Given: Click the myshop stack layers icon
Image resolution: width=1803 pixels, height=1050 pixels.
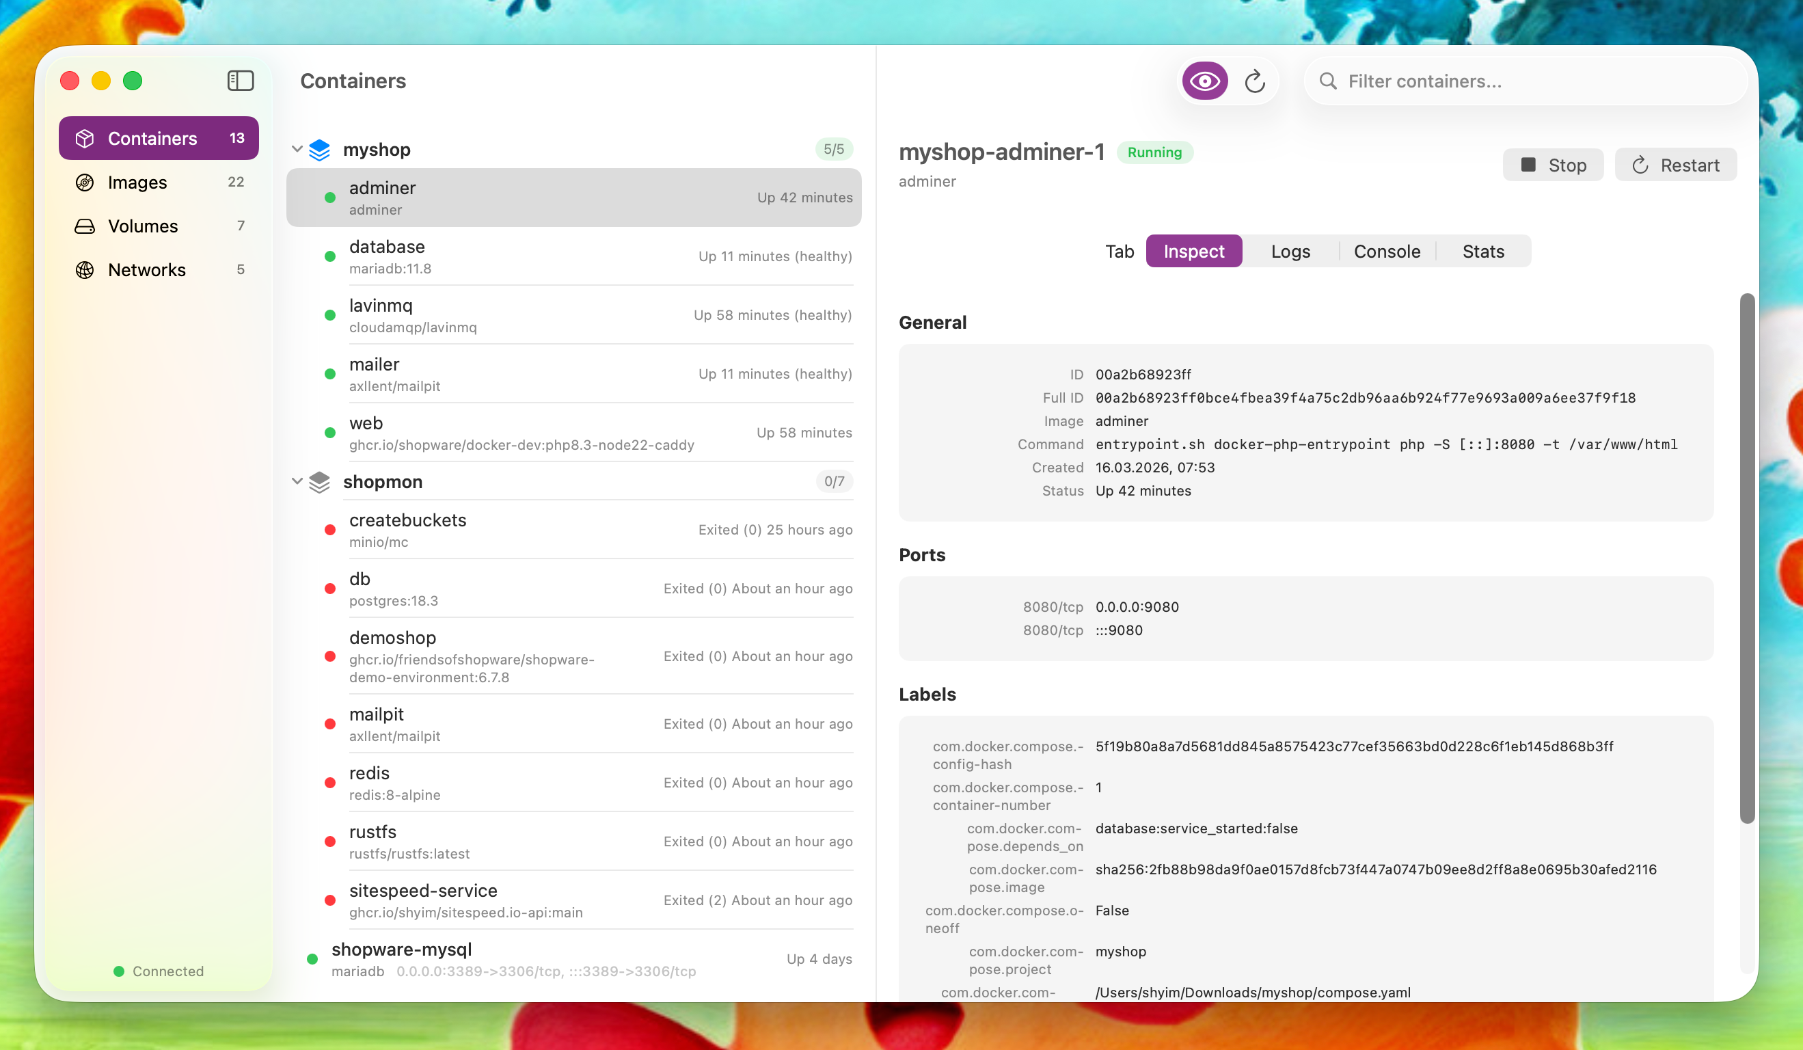Looking at the screenshot, I should coord(319,150).
